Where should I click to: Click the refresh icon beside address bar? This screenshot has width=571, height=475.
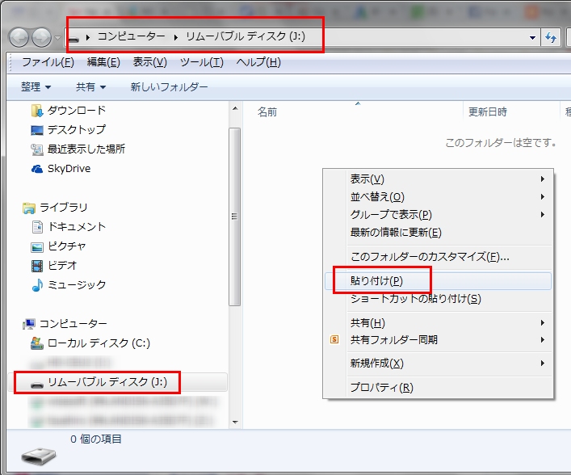tap(552, 37)
